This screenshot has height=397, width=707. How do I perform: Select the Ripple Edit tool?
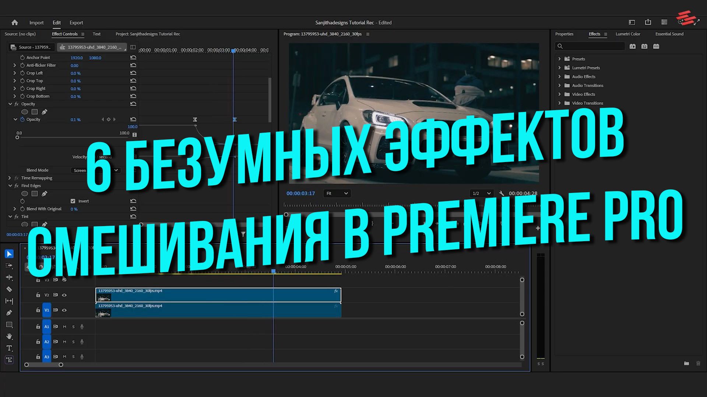pos(9,277)
